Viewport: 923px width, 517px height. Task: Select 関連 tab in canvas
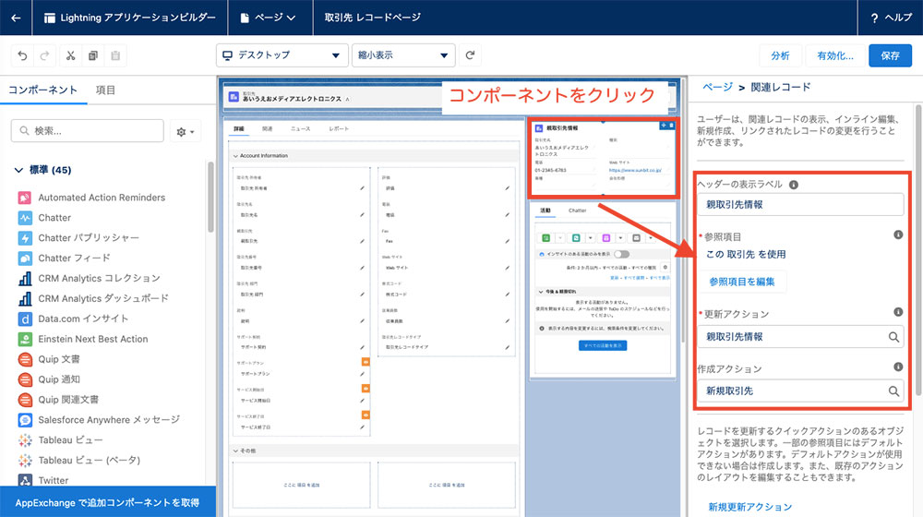(268, 129)
